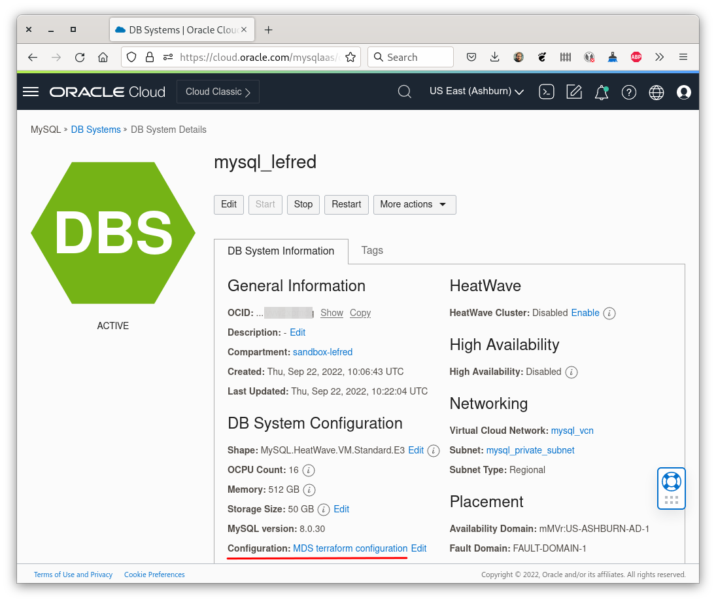
Task: Click the Memory info icon
Action: tap(309, 490)
